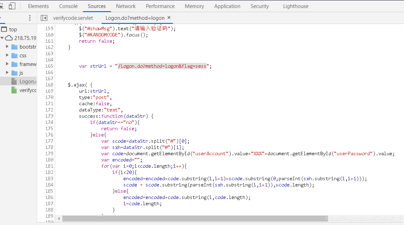This screenshot has width=404, height=225.
Task: Click the "$.ajax( {" code text
Action: click(80, 85)
